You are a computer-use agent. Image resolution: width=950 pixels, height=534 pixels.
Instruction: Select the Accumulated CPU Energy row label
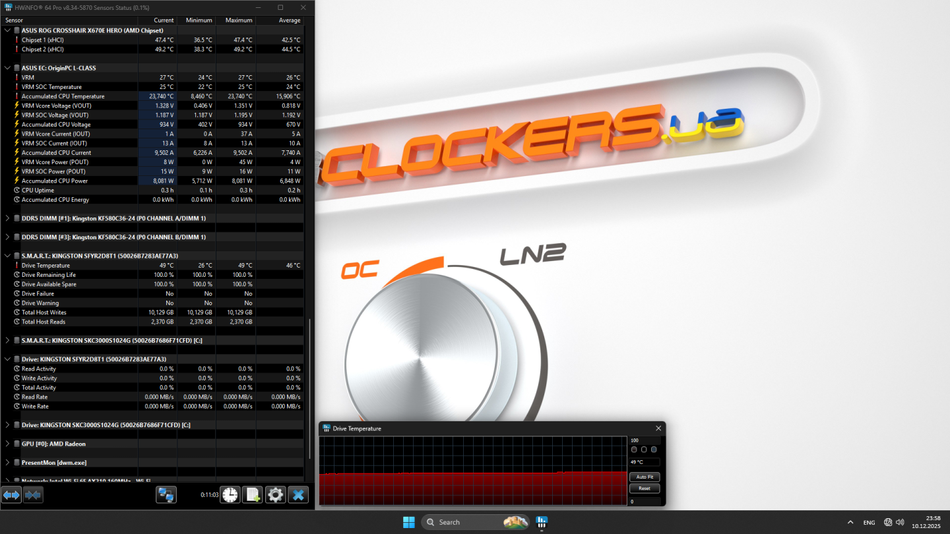click(55, 200)
